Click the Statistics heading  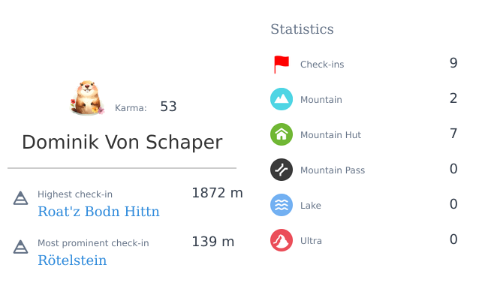click(302, 29)
